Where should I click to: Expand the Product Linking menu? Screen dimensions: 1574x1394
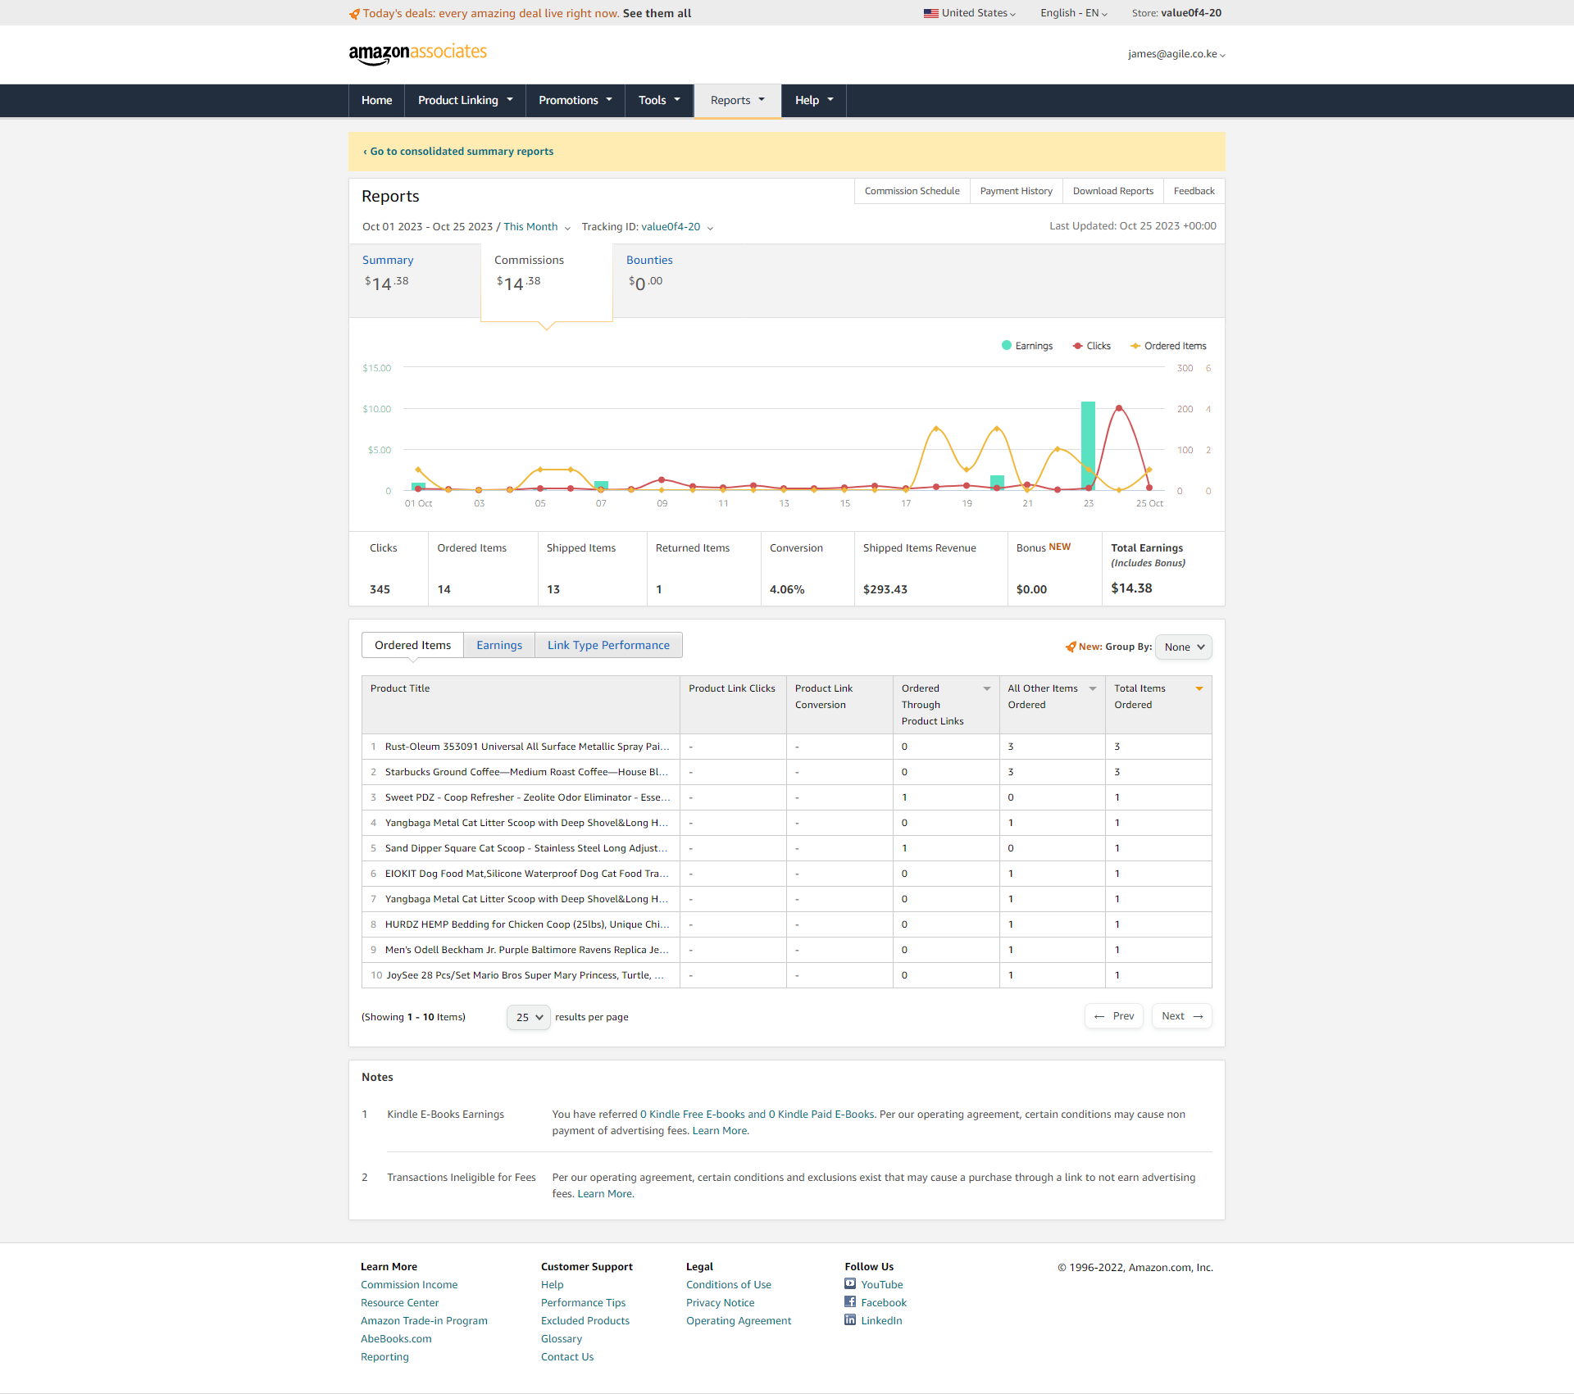(x=465, y=100)
